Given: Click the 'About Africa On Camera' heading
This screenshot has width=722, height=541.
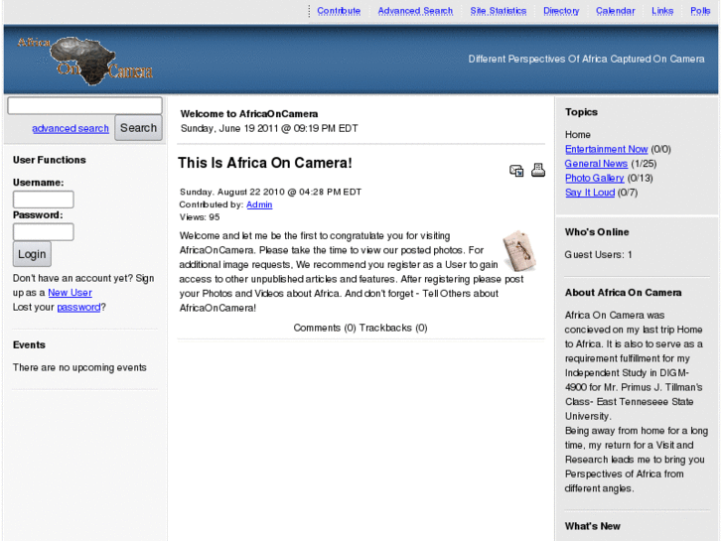Looking at the screenshot, I should (x=623, y=293).
